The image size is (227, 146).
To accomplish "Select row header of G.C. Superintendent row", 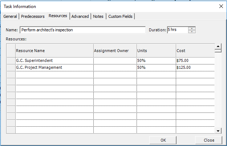I will 11,61.
